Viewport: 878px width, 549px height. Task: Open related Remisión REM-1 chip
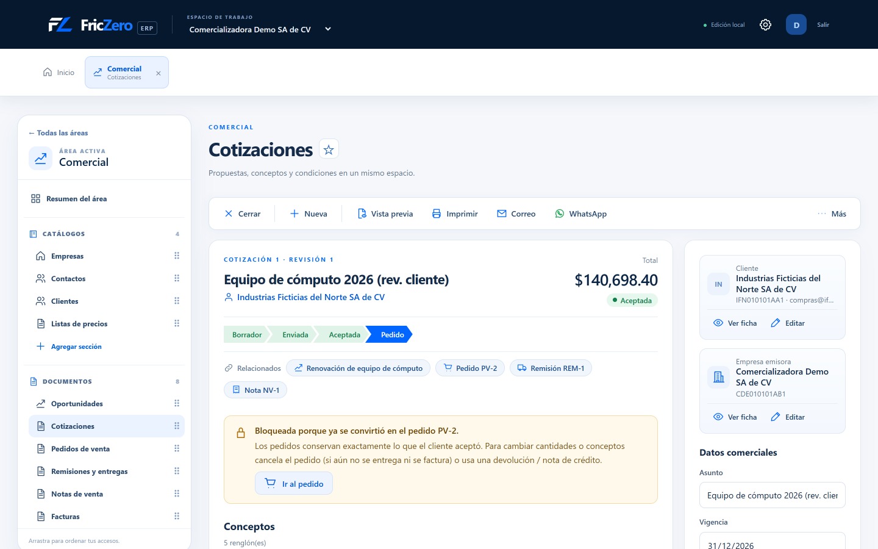551,368
